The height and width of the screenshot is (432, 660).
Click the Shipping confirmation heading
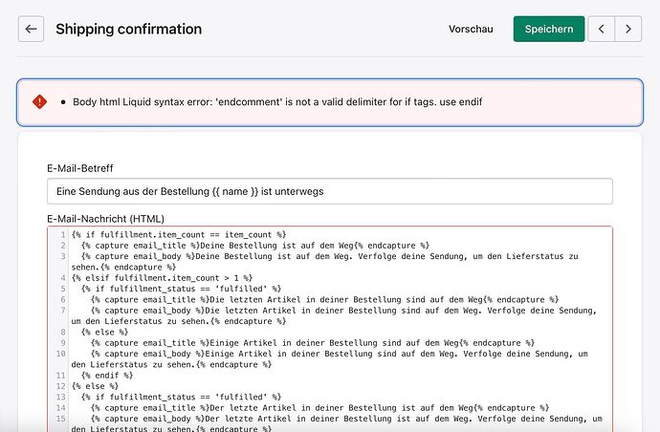(128, 29)
